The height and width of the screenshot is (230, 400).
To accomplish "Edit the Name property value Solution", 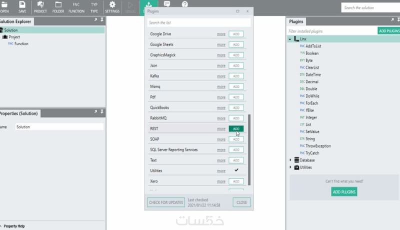I will click(59, 126).
